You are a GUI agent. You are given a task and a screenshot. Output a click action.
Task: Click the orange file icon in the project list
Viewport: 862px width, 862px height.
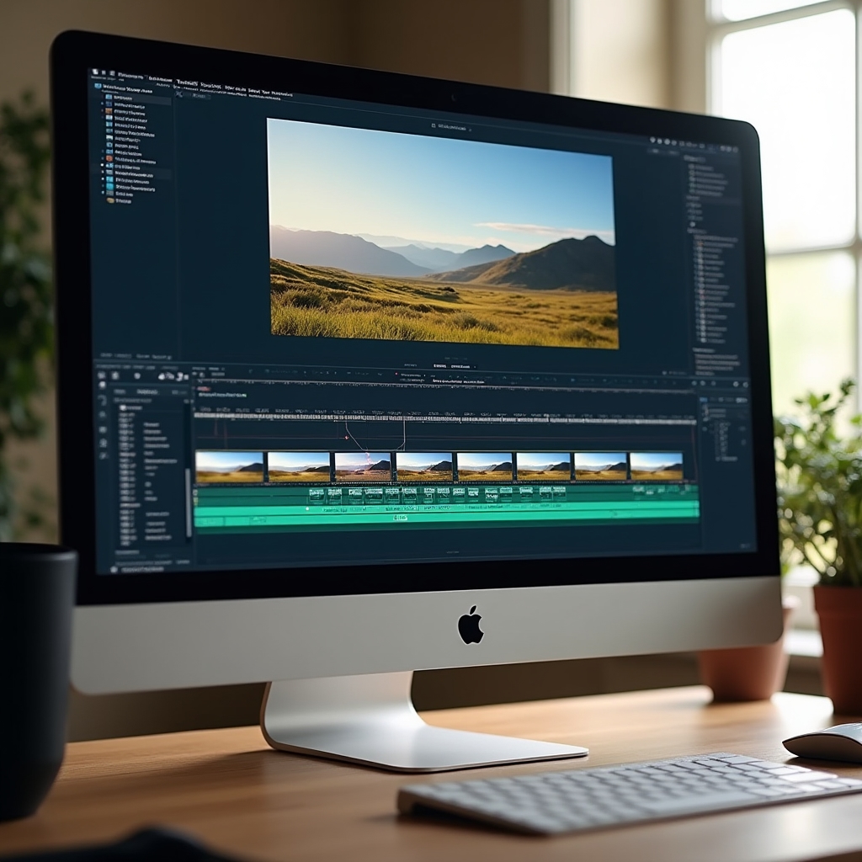coord(109,111)
